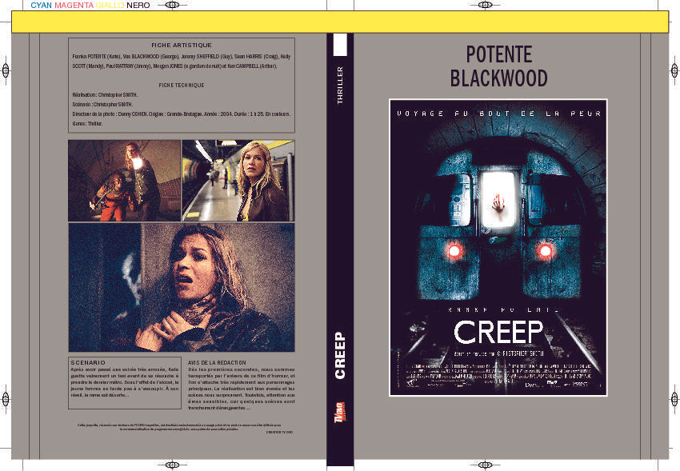Click the white rectangle atop the spine
This screenshot has height=471, width=680.
[340, 46]
